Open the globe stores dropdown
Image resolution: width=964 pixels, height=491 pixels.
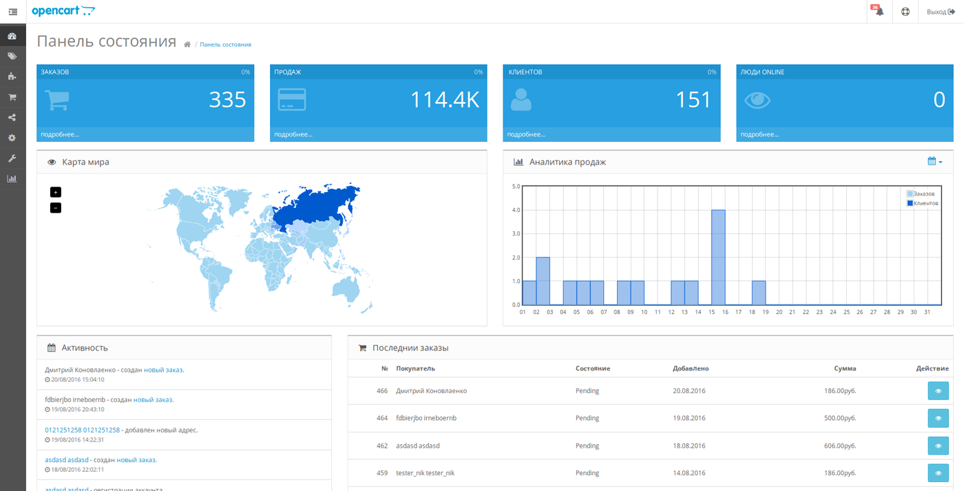905,12
